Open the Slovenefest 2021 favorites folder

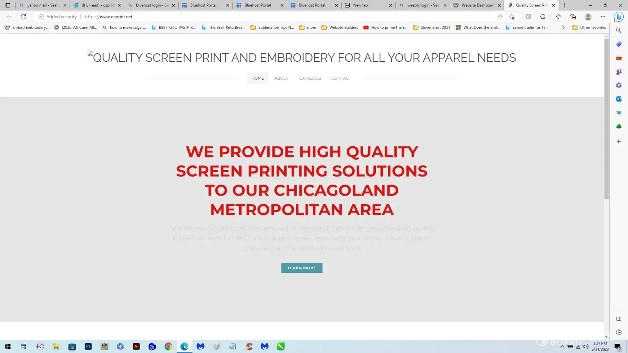[432, 28]
